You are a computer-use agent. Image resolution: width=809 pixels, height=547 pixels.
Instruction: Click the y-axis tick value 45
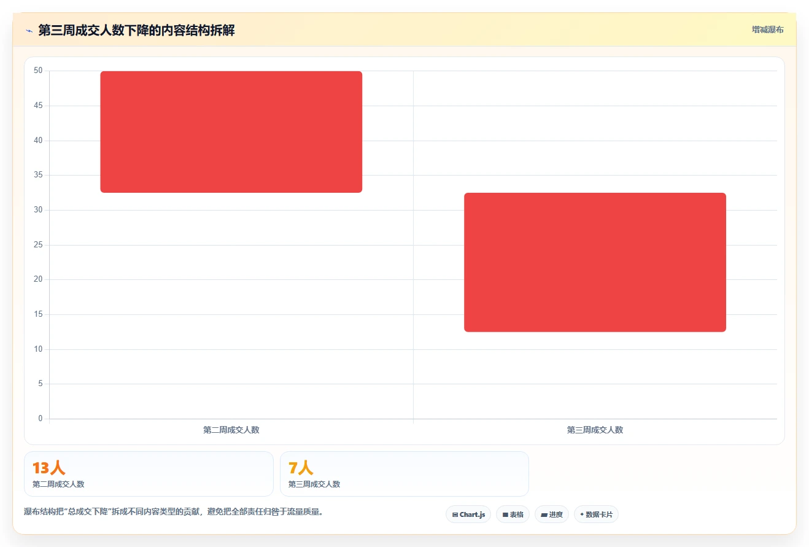coord(38,106)
